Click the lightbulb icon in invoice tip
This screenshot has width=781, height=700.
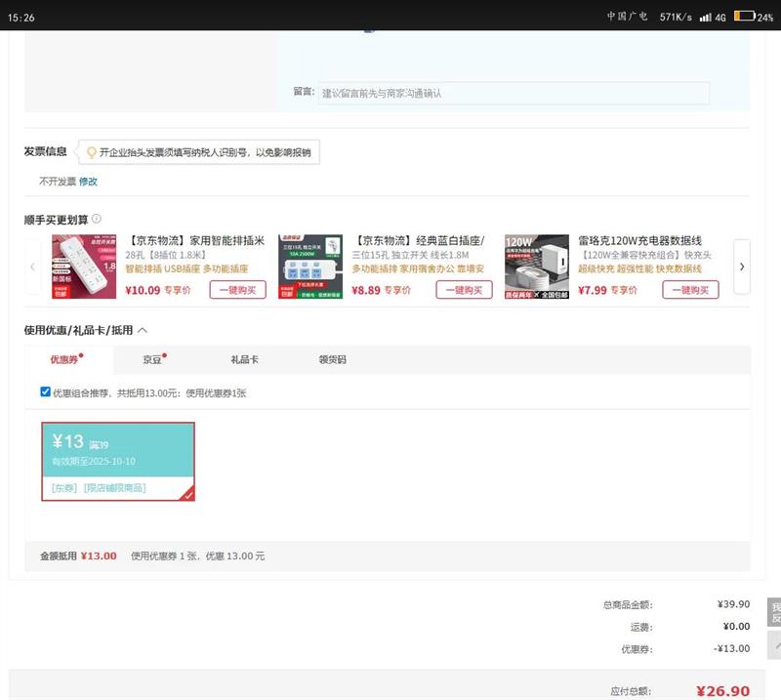pos(91,152)
